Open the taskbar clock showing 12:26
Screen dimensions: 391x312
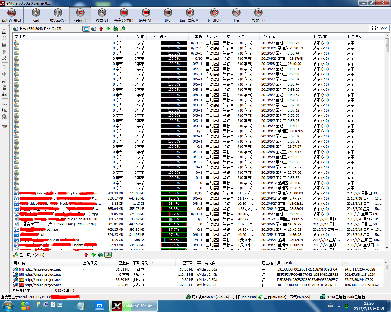coord(369,306)
